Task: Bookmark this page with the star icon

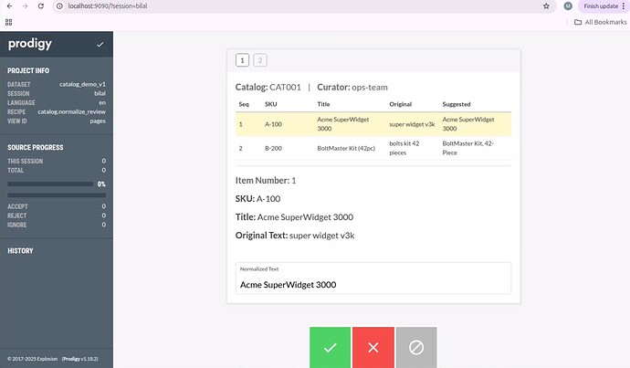Action: [546, 6]
